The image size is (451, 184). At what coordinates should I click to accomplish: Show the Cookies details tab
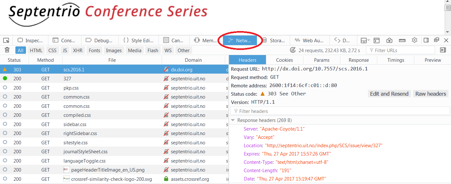pyautogui.click(x=285, y=60)
